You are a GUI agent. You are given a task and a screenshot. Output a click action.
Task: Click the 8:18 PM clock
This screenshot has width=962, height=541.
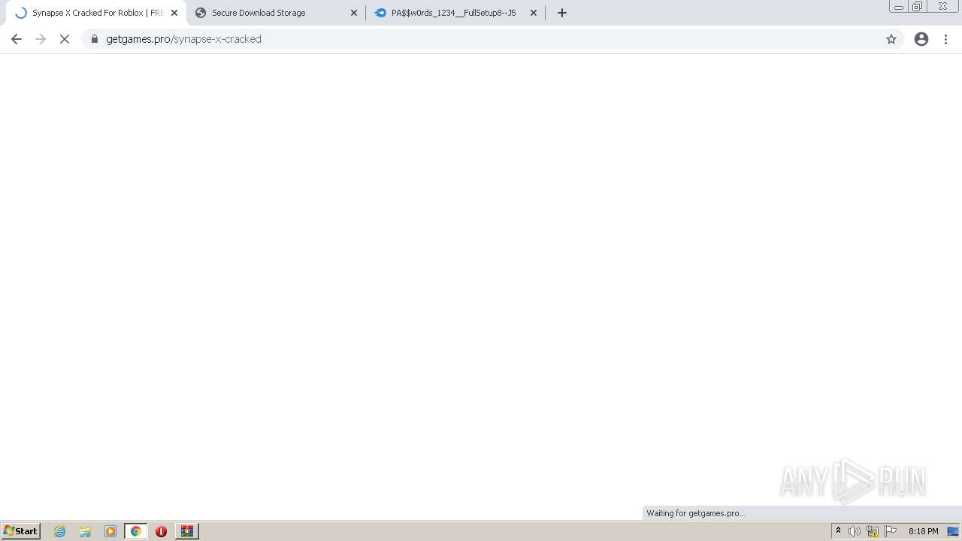click(923, 531)
